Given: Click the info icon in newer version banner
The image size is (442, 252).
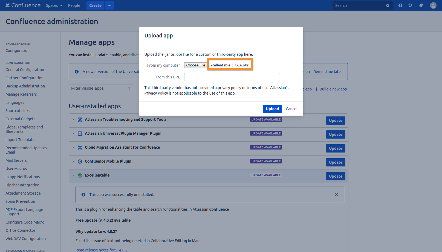Looking at the screenshot, I should (x=77, y=72).
